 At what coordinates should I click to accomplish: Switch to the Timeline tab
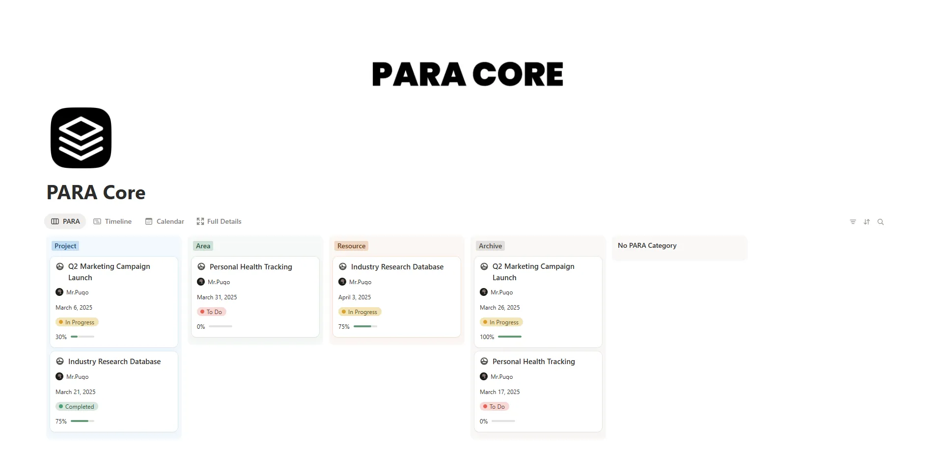(118, 221)
